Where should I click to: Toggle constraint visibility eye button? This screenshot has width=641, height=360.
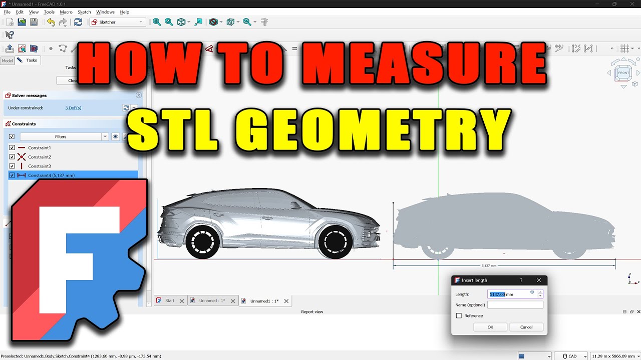[115, 136]
